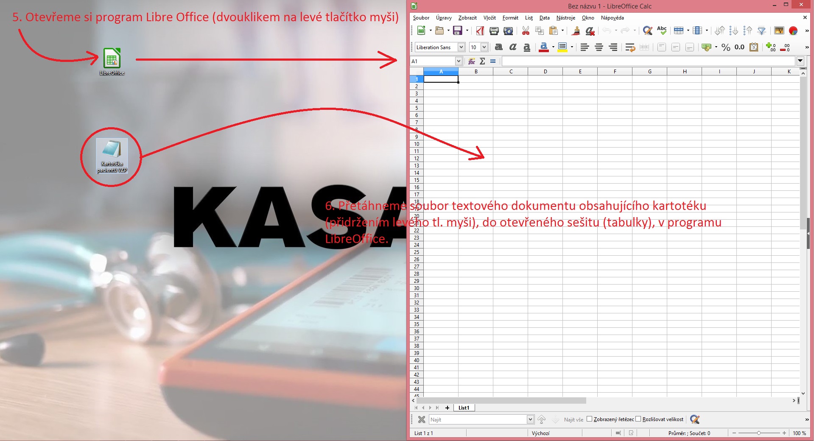Open the Formát menu
The image size is (814, 441).
510,18
